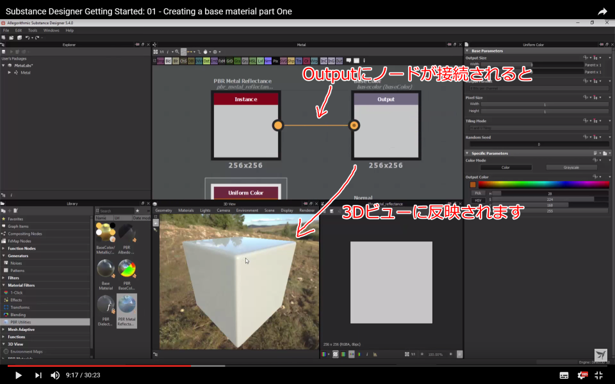The image size is (615, 384).
Task: Expand the Metal graph in Explorer
Action: pos(10,72)
